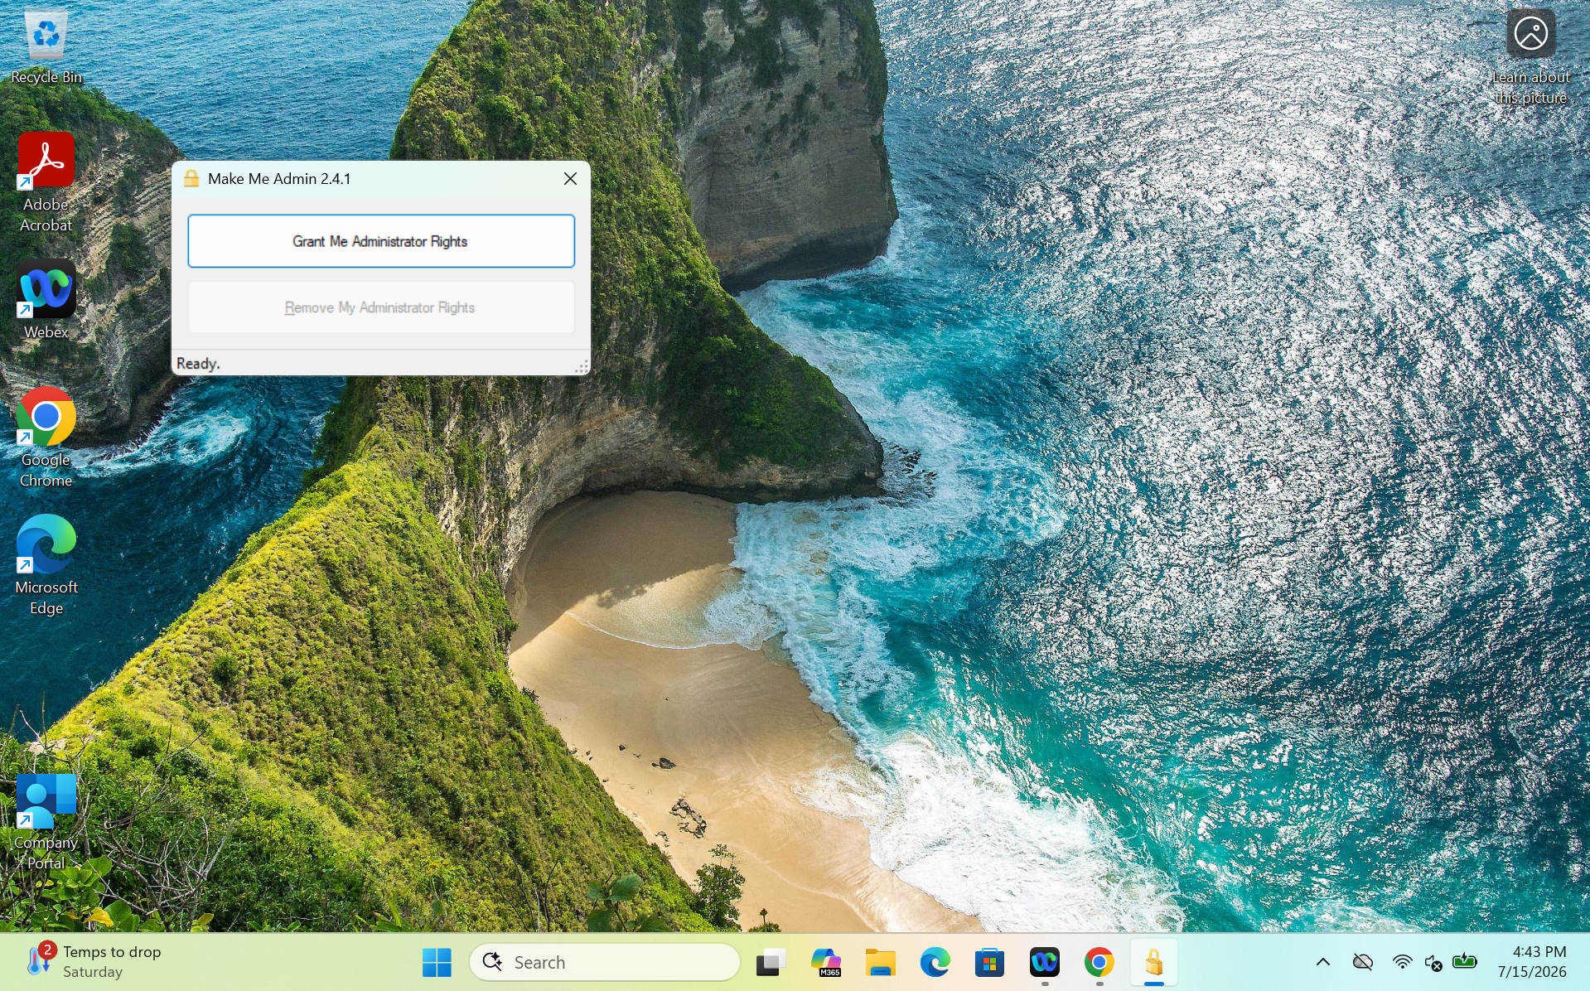Image resolution: width=1590 pixels, height=991 pixels.
Task: Select the Microsoft Edge desktop shortcut
Action: click(x=46, y=565)
